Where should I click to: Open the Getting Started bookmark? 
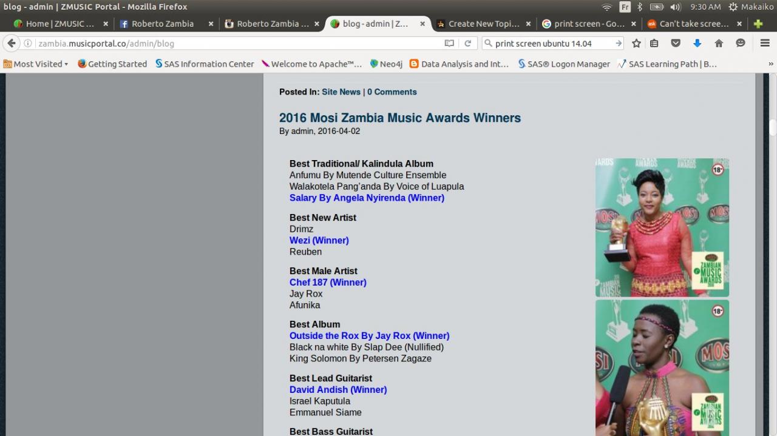pos(112,64)
